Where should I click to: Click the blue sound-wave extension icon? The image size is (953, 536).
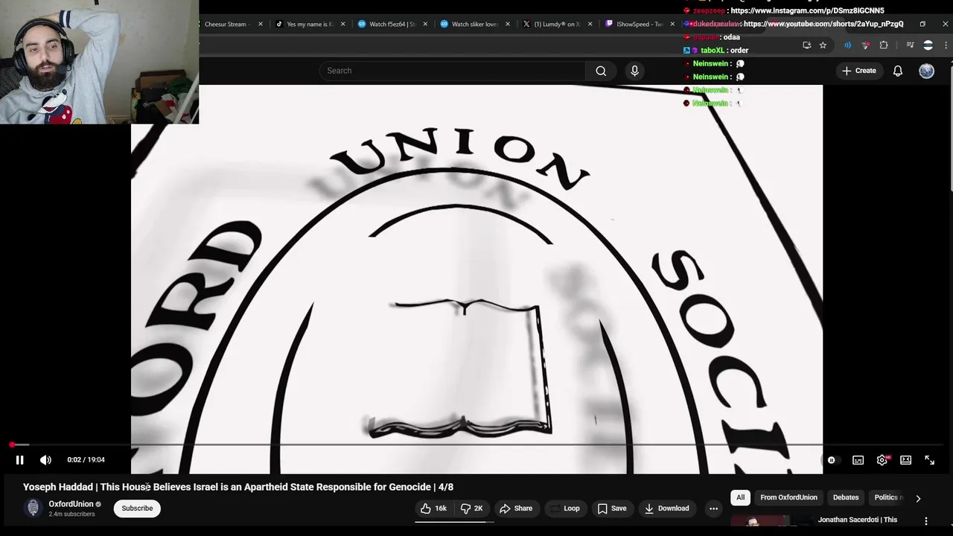coord(847,45)
